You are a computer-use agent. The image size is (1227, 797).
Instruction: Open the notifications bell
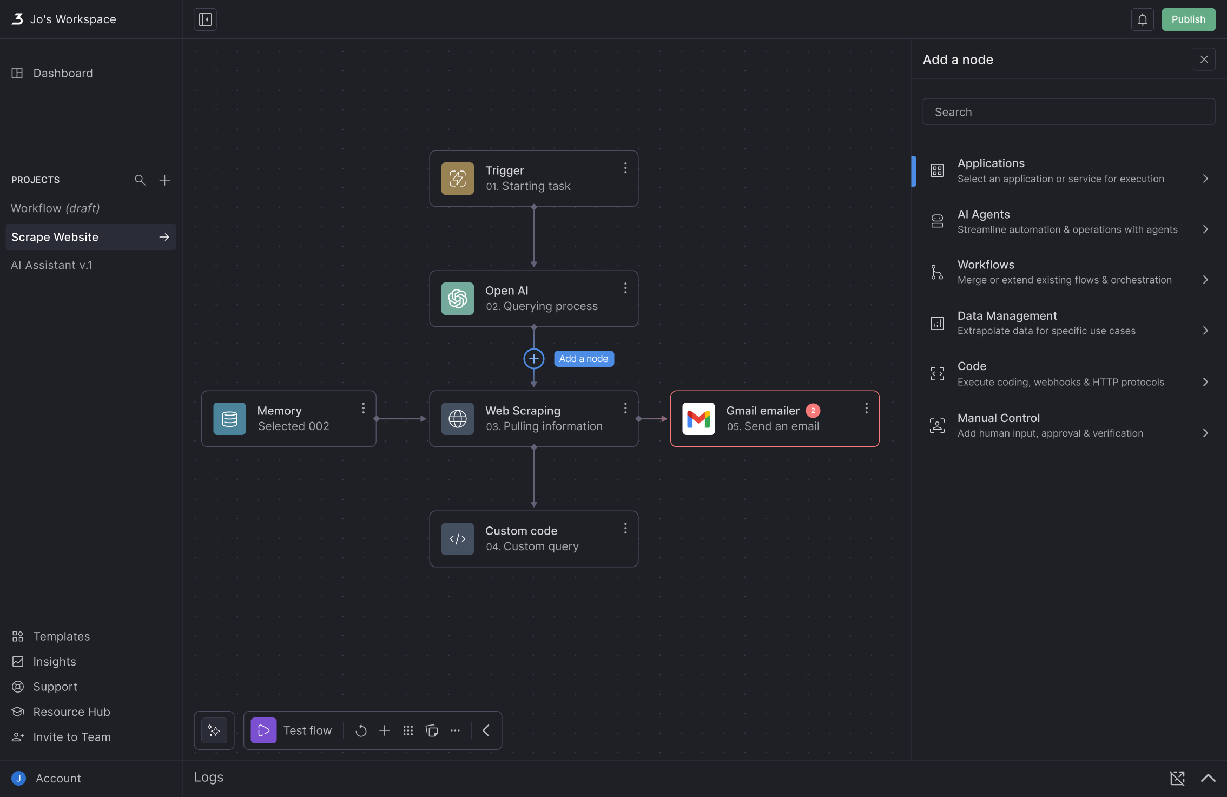tap(1142, 19)
